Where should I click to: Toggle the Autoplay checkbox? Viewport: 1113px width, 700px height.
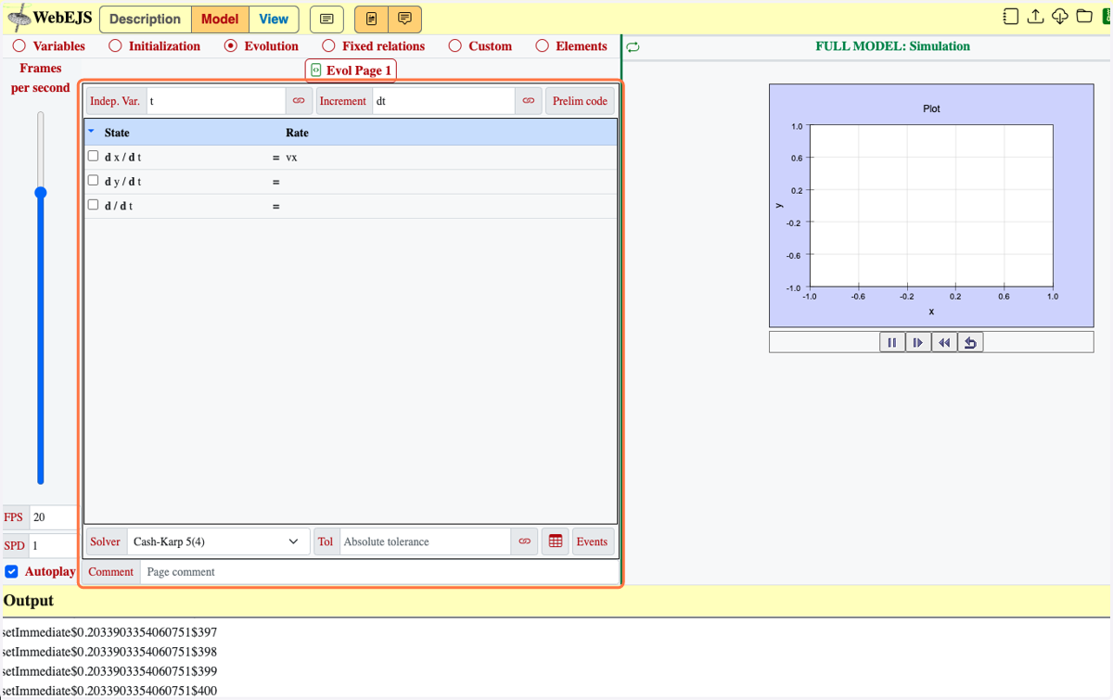click(12, 571)
